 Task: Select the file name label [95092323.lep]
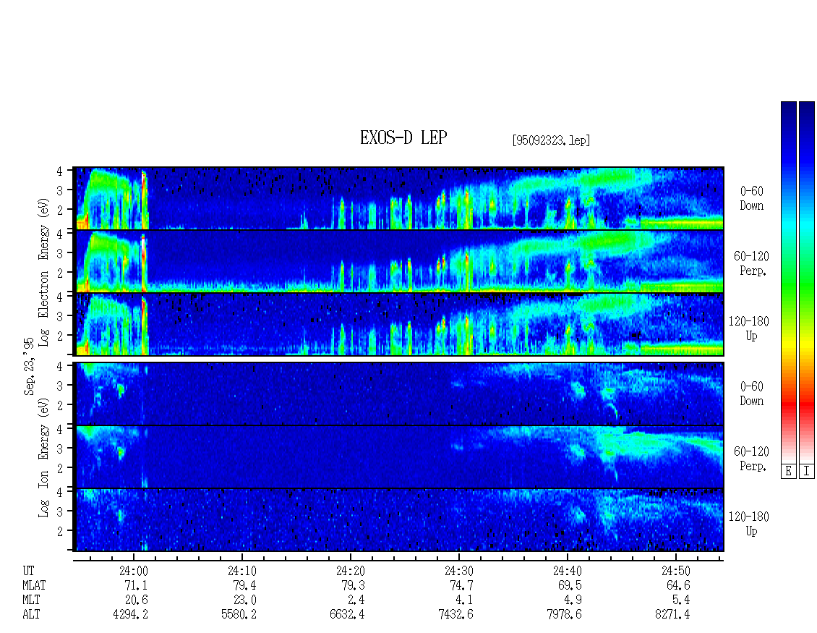pos(551,140)
